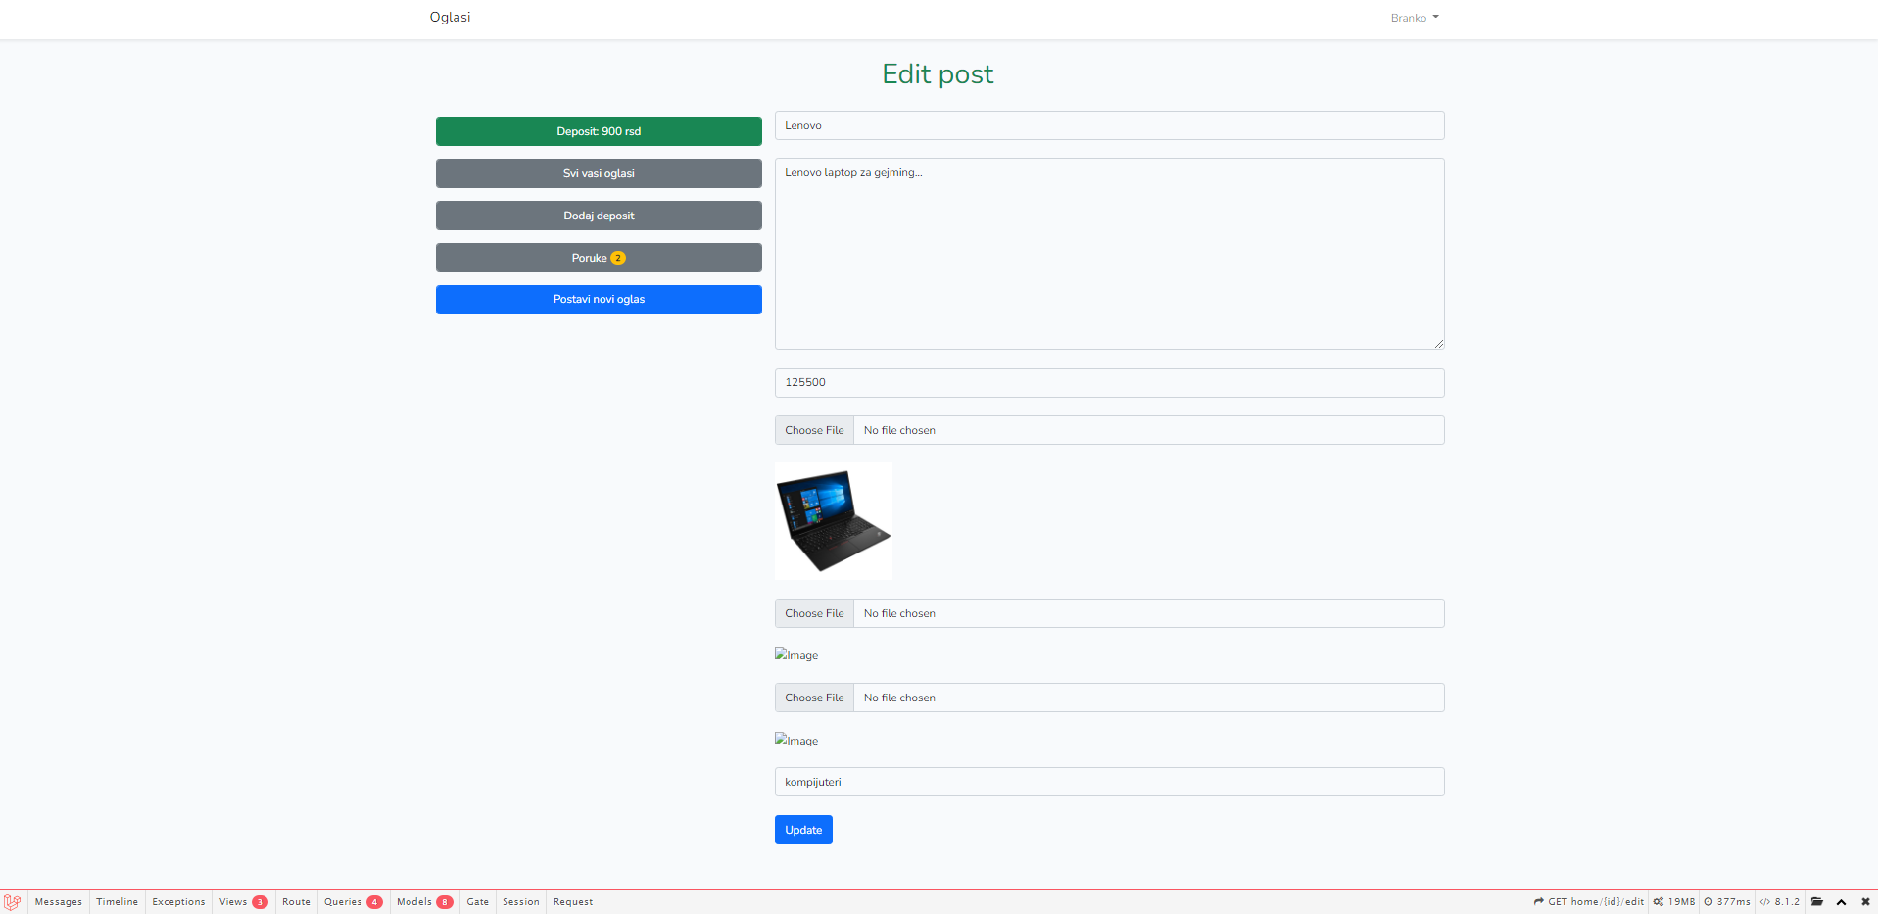
Task: Click the Laravel logo in the debugbar
Action: [x=12, y=902]
